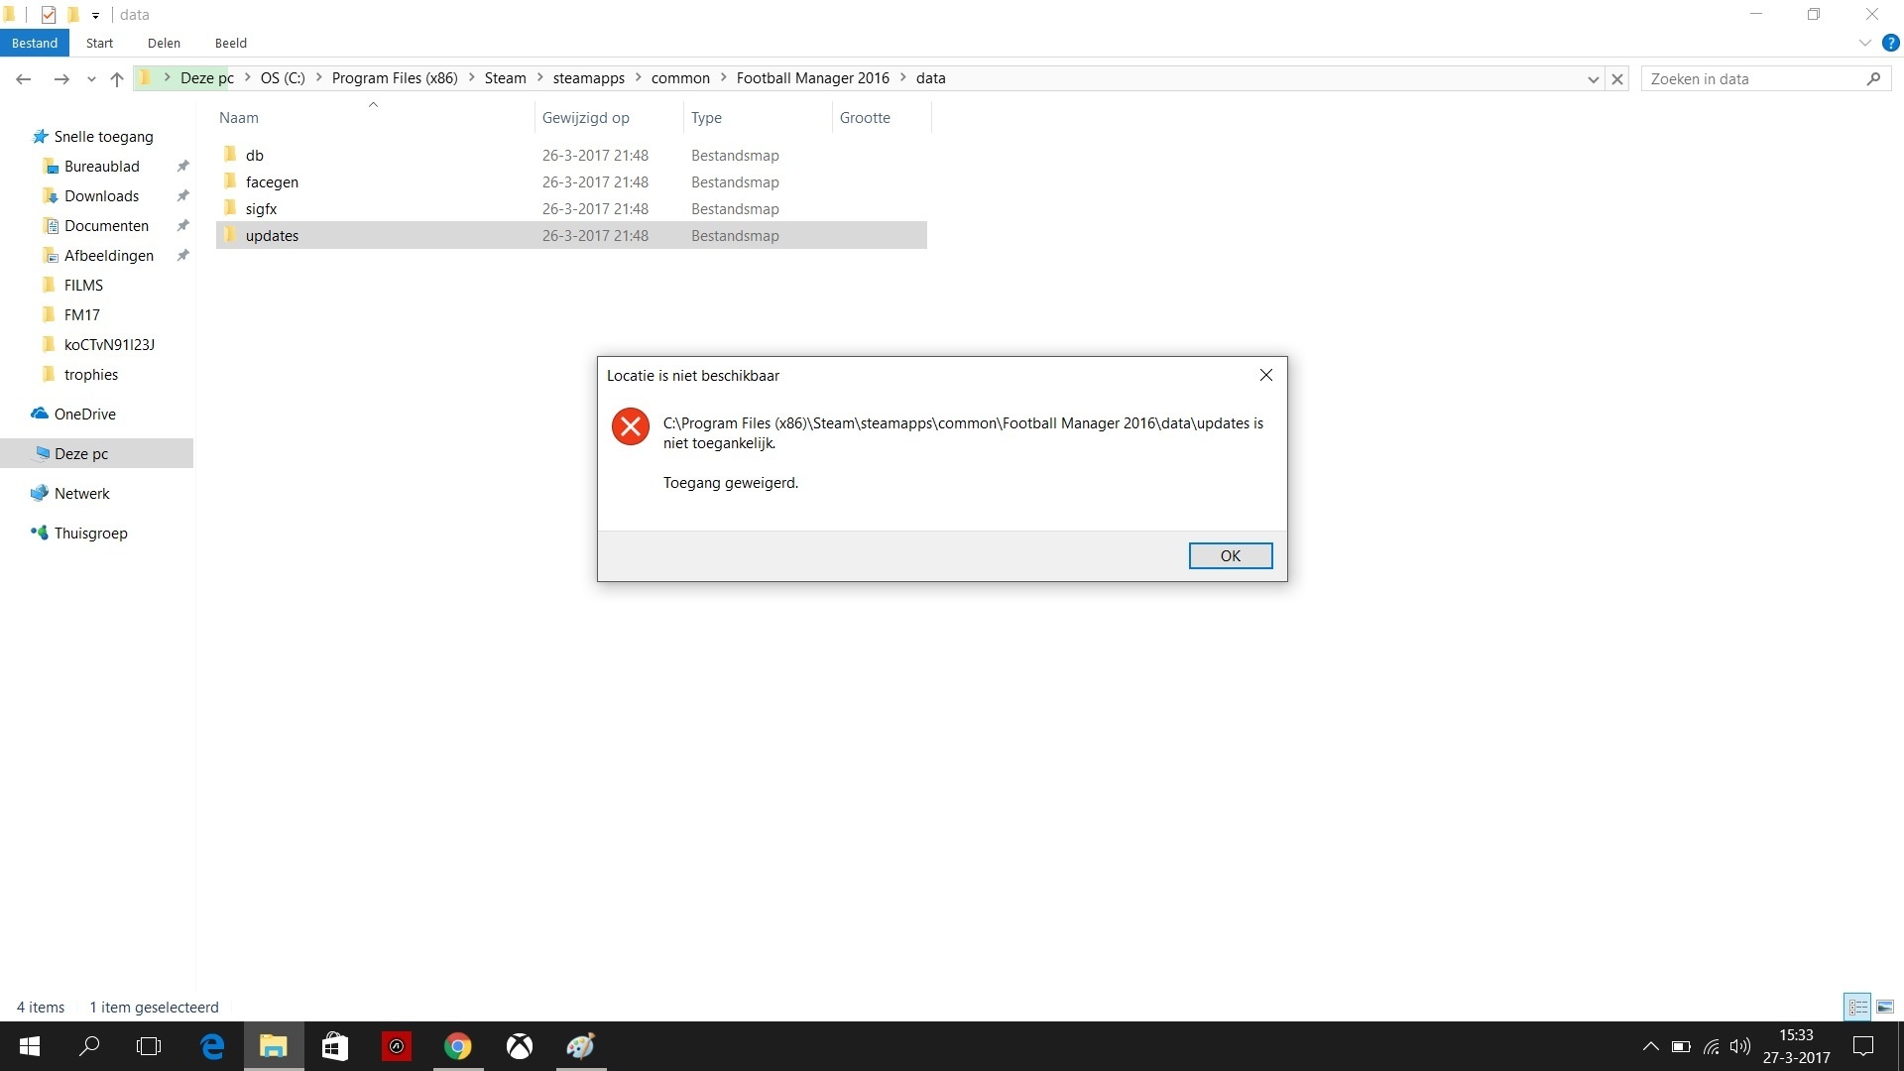Screen dimensions: 1904x1071
Task: Open Windows Store taskbar icon
Action: pos(335,1046)
